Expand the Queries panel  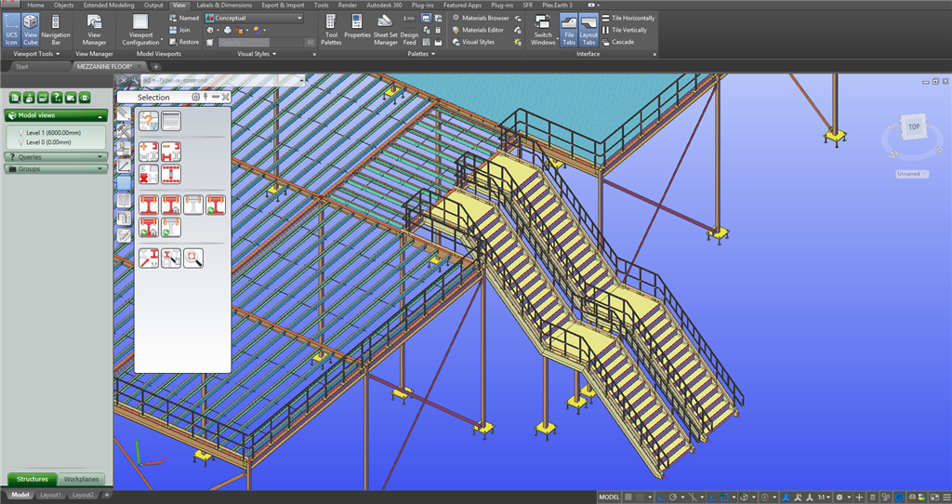[56, 157]
